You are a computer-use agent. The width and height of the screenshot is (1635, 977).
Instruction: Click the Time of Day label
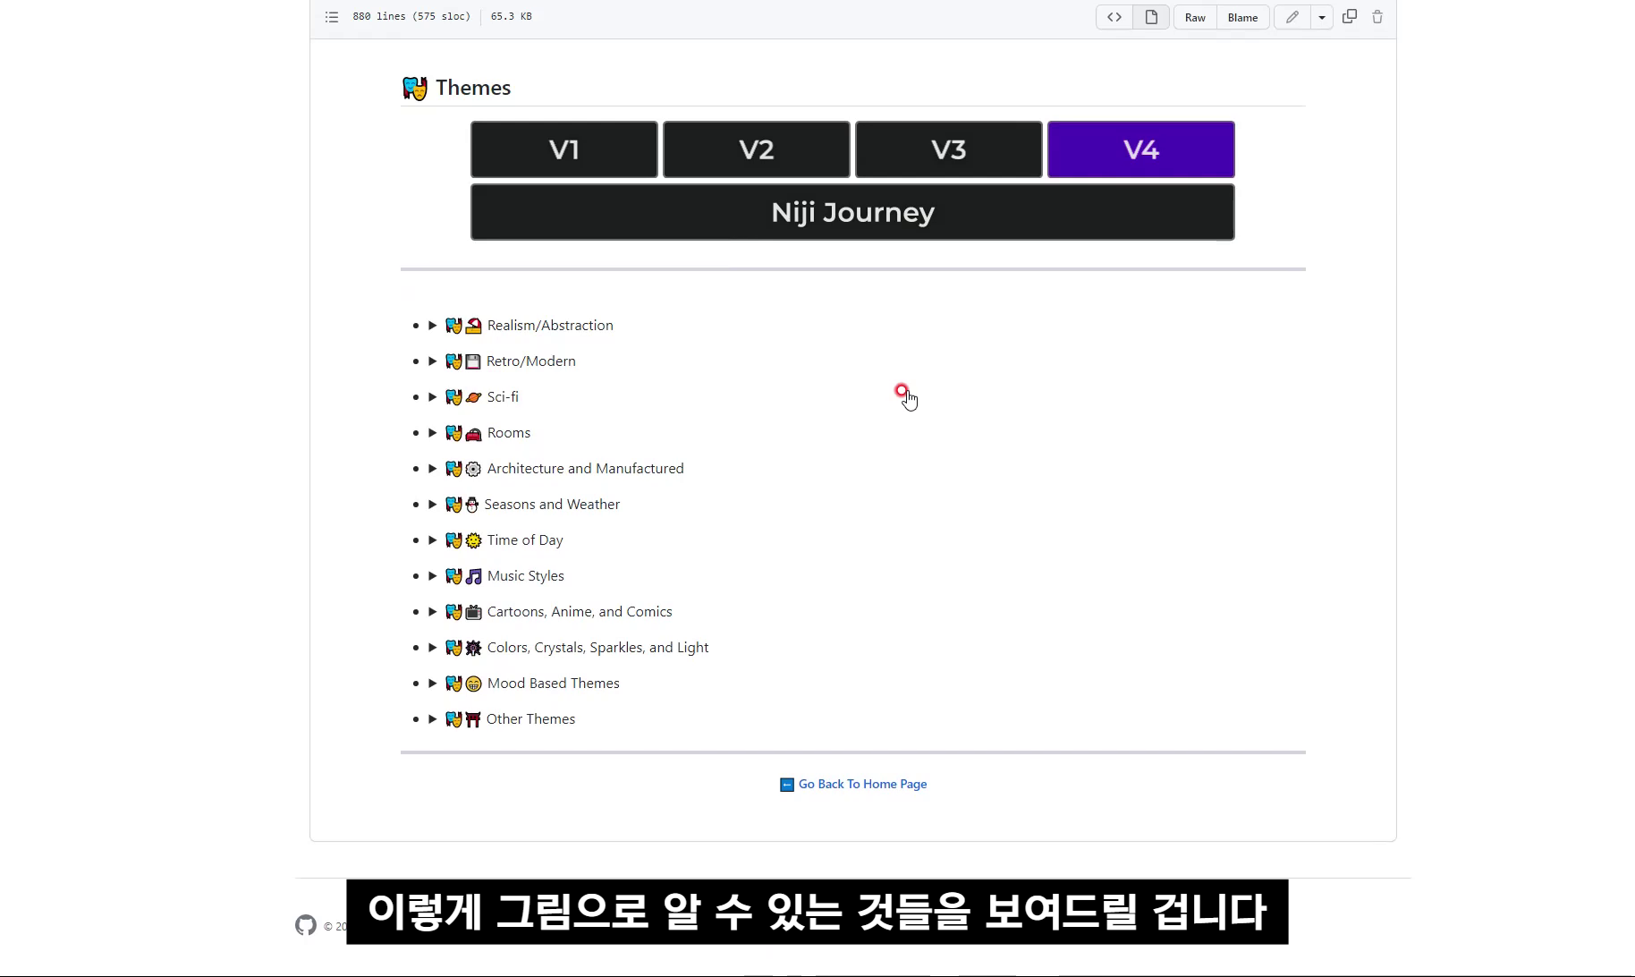[525, 540]
